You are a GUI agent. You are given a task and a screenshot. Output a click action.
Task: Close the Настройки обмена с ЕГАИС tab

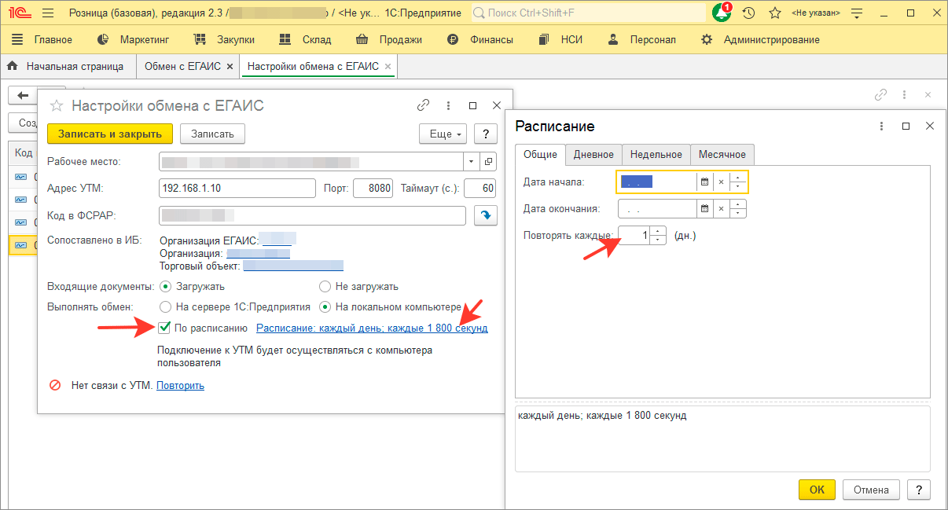tap(388, 67)
